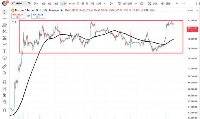Click the diamond icon next to BTCUSDT
The height and width of the screenshot is (119, 200).
pos(29,4)
